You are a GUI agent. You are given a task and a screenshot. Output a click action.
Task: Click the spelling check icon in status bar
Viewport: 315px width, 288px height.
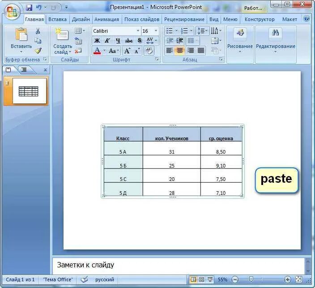click(85, 279)
